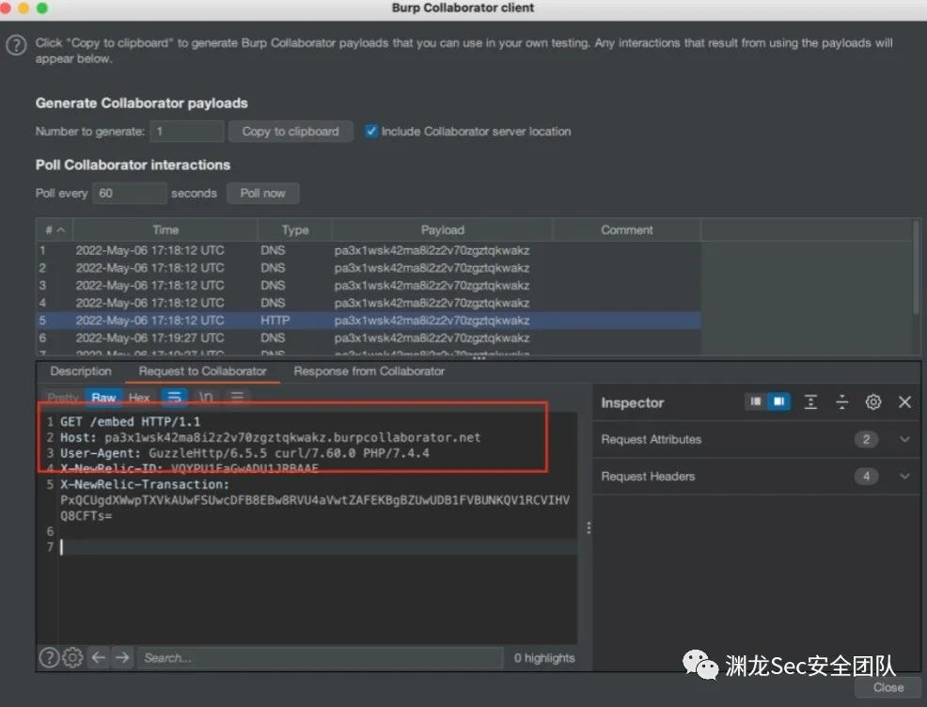
Task: Select the Request to Collaborator tab
Action: coord(203,371)
